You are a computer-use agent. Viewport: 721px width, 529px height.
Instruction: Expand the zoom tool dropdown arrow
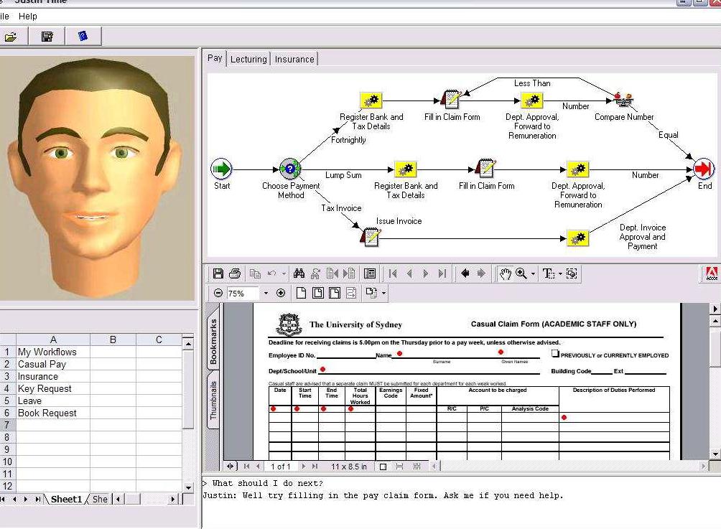(533, 274)
